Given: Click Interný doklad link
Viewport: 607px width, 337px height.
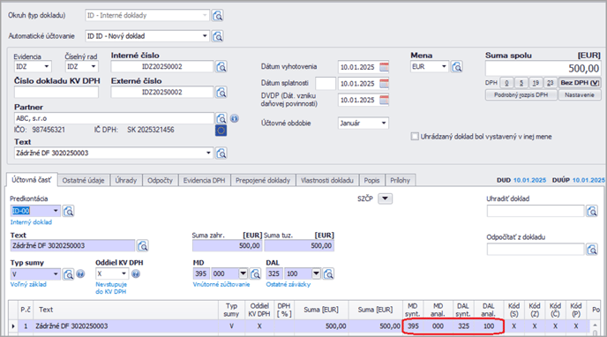Looking at the screenshot, I should (x=31, y=222).
